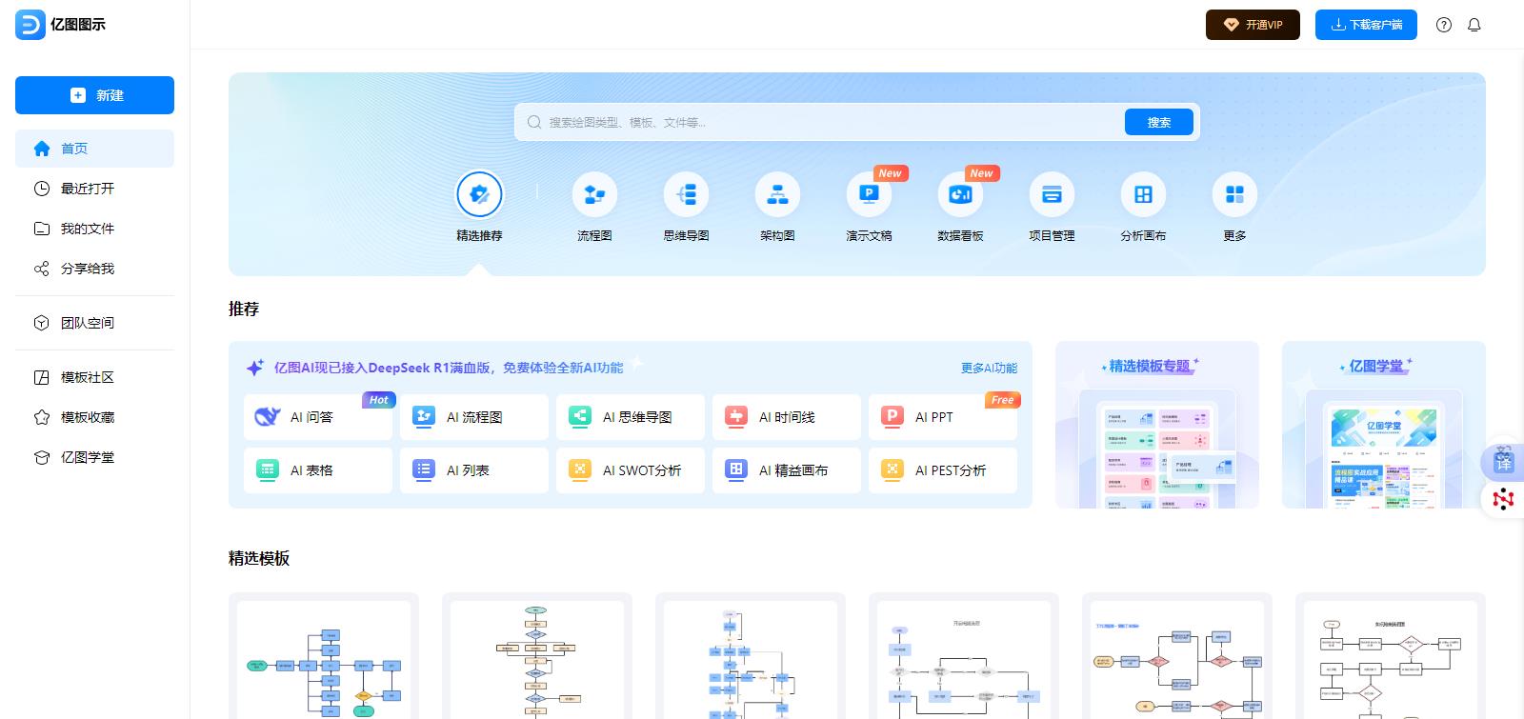Click the 搜索 search button
Image resolution: width=1524 pixels, height=719 pixels.
tap(1158, 122)
